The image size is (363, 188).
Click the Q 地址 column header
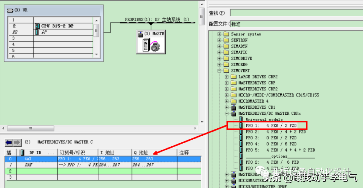(x=154, y=153)
